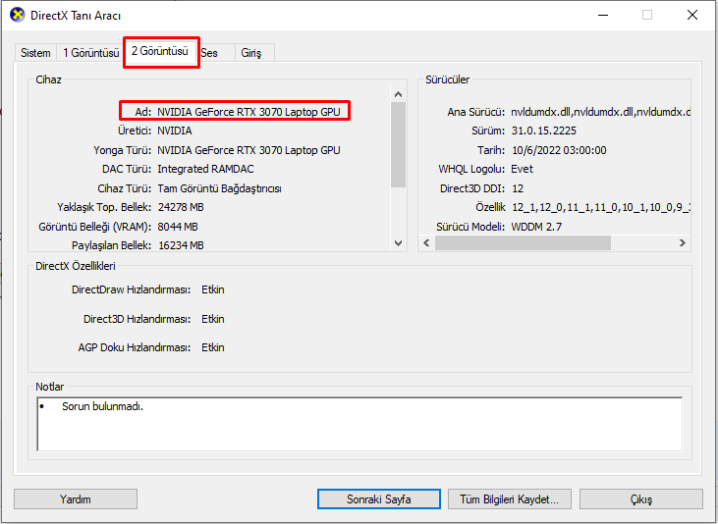718x524 pixels.
Task: Click the Çıkış button
Action: point(641,498)
